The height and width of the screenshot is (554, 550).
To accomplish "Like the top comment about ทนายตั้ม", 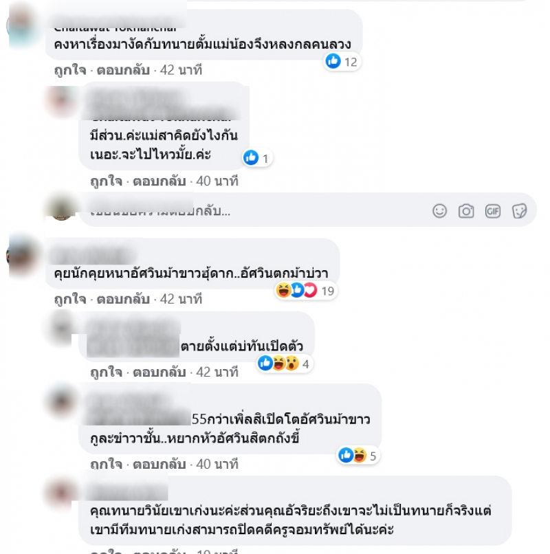I will pos(70,70).
